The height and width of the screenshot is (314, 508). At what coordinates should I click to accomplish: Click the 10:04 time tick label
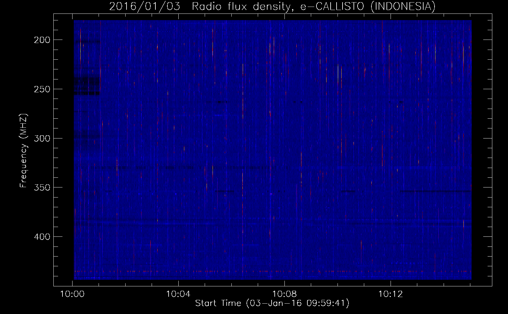tap(178, 294)
